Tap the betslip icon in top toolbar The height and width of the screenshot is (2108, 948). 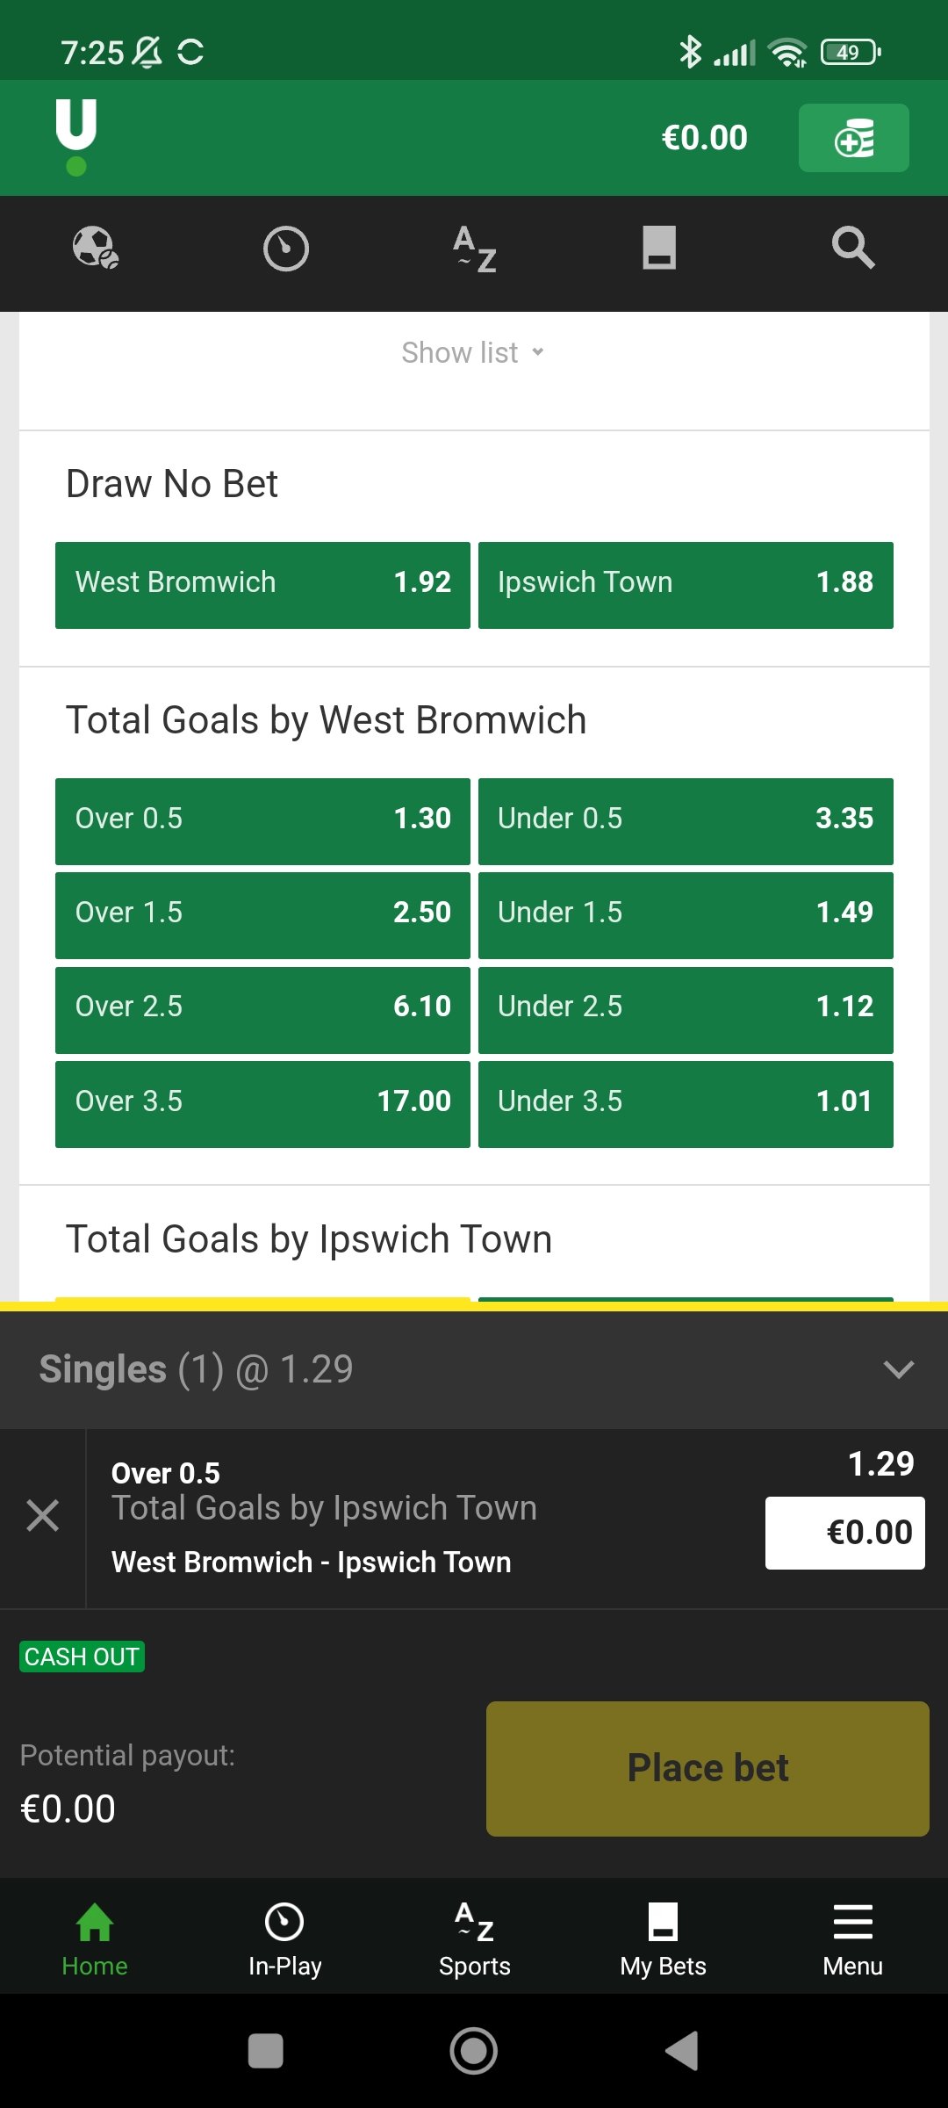tap(659, 248)
